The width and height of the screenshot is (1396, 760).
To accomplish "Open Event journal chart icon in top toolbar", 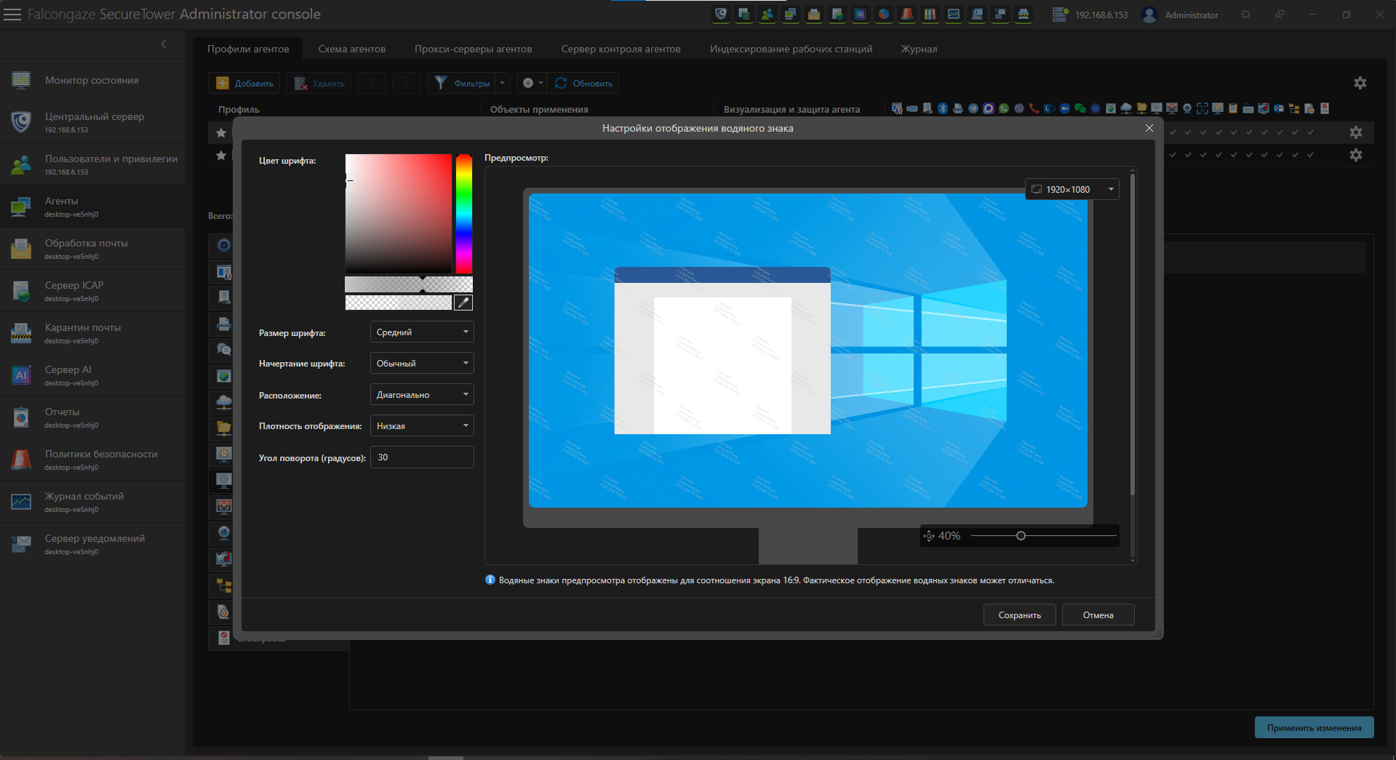I will click(x=954, y=14).
